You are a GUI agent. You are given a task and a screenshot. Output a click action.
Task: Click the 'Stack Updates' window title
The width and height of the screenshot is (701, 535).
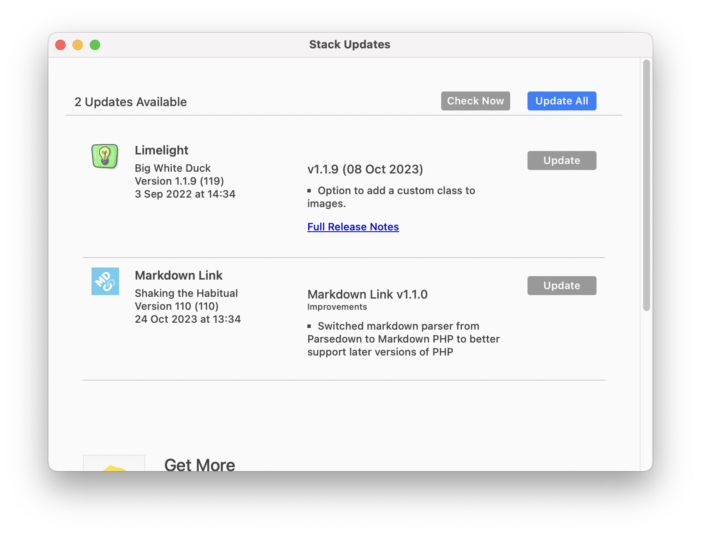(x=350, y=44)
